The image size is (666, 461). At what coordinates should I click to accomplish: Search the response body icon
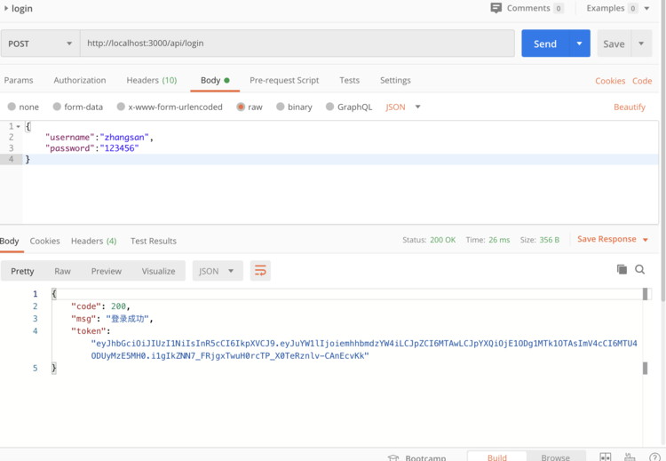(639, 269)
